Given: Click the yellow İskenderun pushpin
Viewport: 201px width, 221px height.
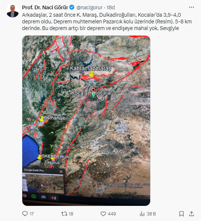Looking at the screenshot, I should 39,157.
